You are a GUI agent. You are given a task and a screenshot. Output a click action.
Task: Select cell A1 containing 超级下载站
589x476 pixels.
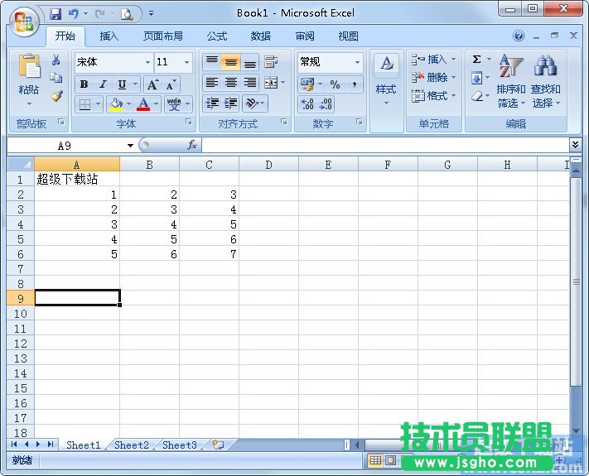77,179
